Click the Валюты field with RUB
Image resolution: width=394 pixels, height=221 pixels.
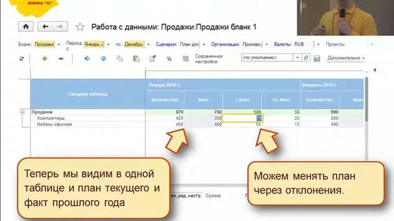click(304, 44)
